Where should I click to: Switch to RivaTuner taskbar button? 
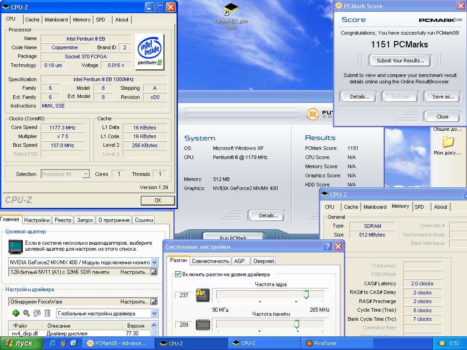337,343
